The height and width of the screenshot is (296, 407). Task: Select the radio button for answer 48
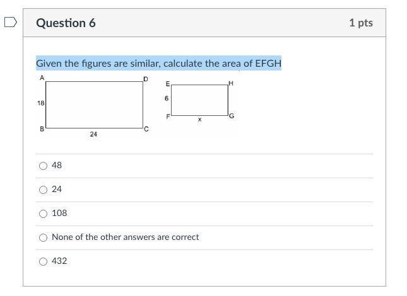click(x=43, y=166)
